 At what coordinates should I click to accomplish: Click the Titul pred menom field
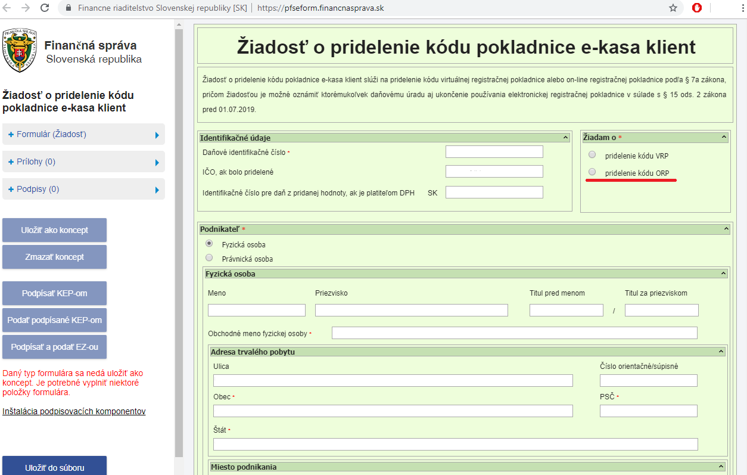point(567,310)
